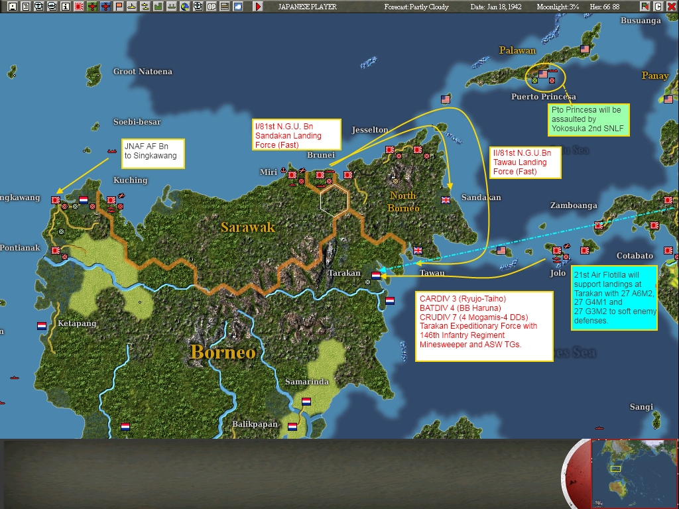
Task: Select the red plane on green icon
Action: coord(92,7)
